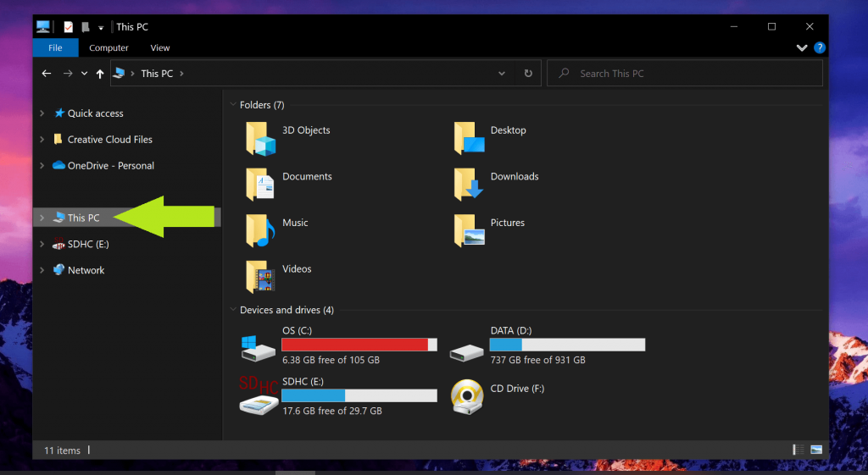Viewport: 868px width, 475px height.
Task: Open the Help question mark icon
Action: tap(820, 48)
